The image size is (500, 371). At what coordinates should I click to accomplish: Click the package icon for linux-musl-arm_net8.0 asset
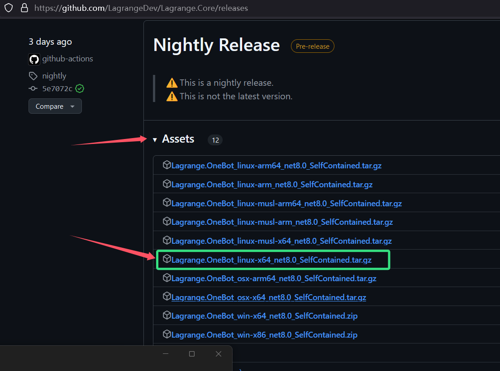167,221
